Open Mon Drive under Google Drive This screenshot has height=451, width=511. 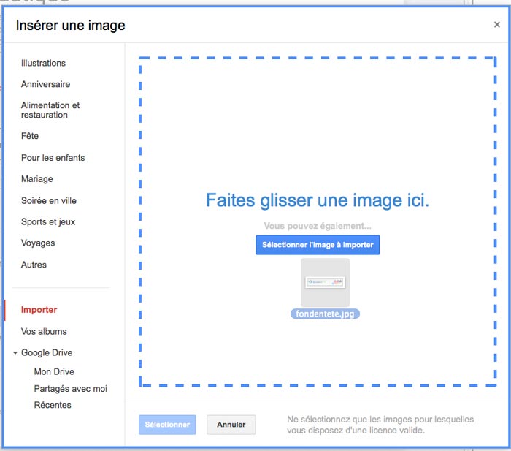tap(54, 372)
